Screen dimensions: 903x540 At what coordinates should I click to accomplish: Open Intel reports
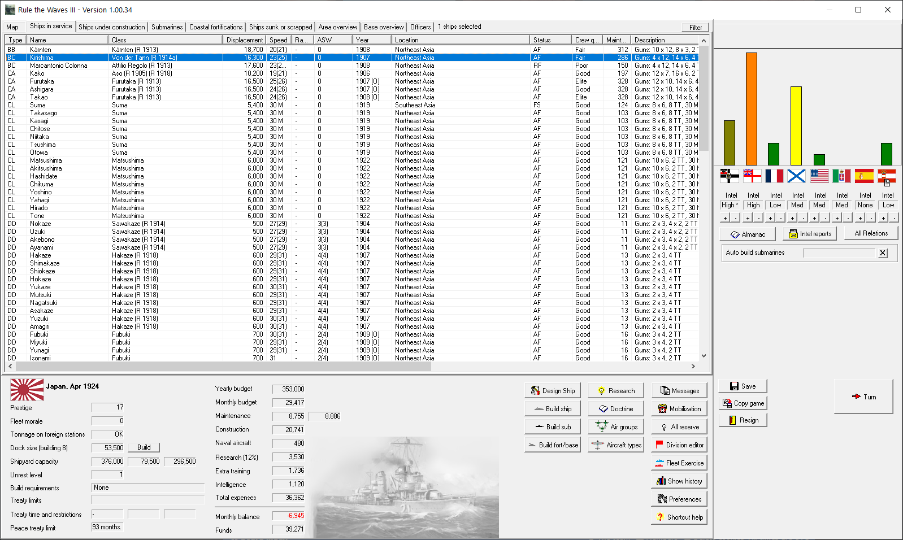pos(810,234)
